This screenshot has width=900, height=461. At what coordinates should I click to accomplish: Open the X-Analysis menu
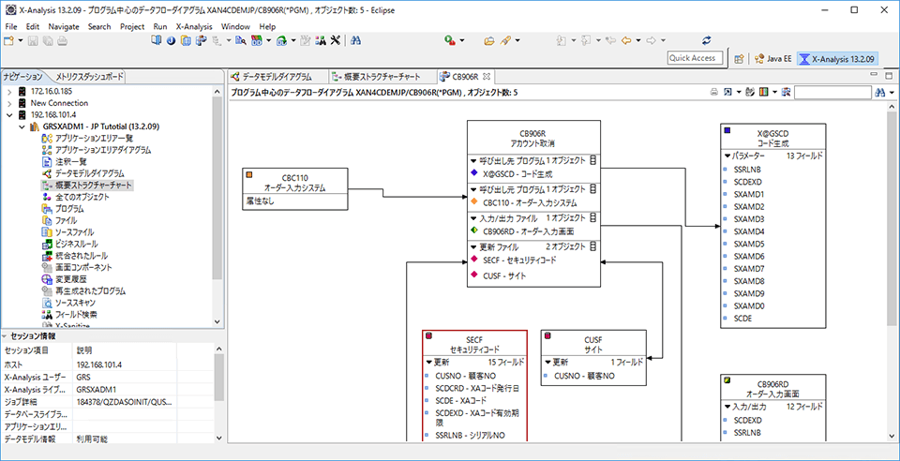(194, 26)
